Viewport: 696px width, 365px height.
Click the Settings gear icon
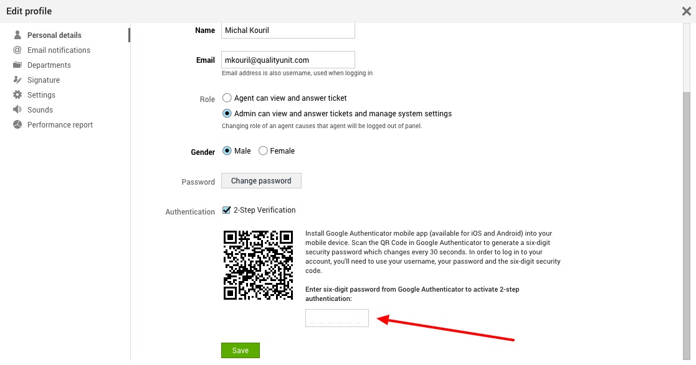point(17,95)
